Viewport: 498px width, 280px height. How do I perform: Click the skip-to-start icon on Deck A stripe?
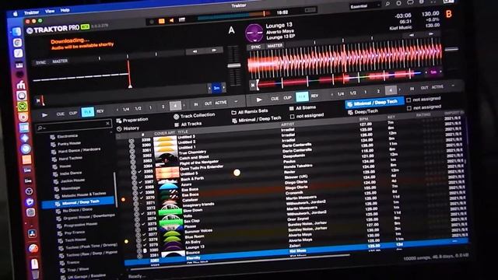click(38, 100)
